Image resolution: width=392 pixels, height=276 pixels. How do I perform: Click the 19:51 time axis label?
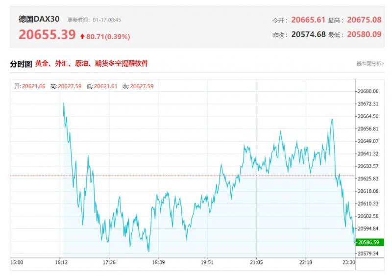pyautogui.click(x=207, y=262)
